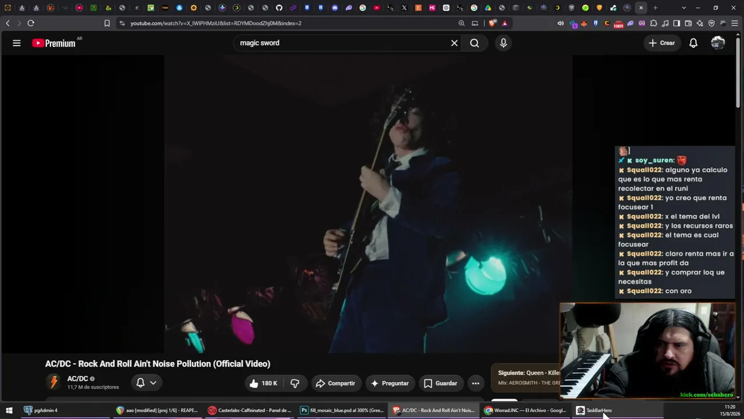Save video with the Guardar button
The image size is (744, 419).
440,384
